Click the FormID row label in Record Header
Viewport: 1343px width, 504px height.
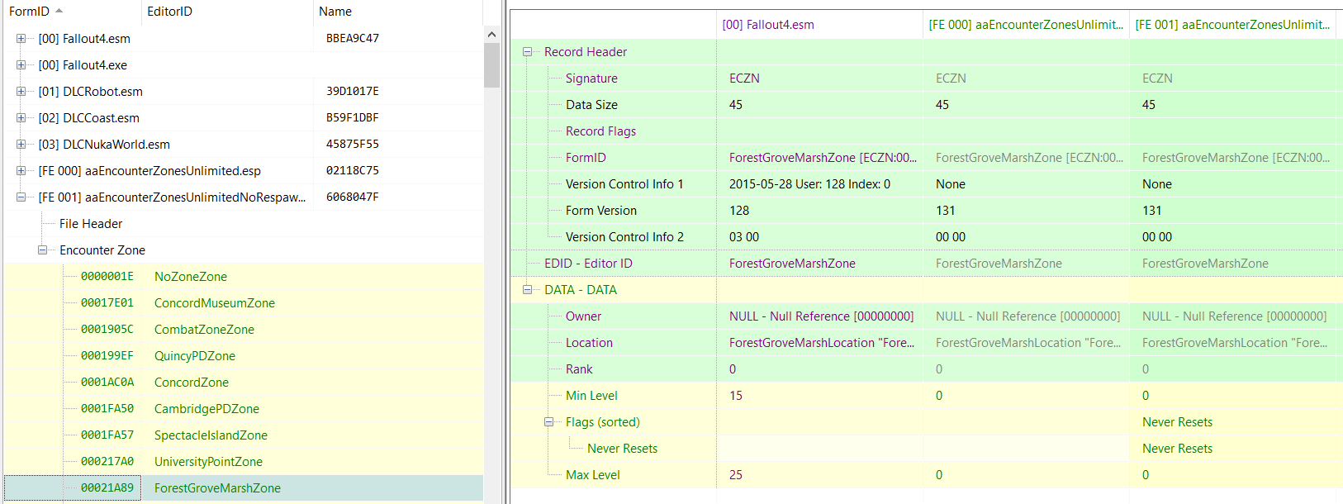[586, 158]
